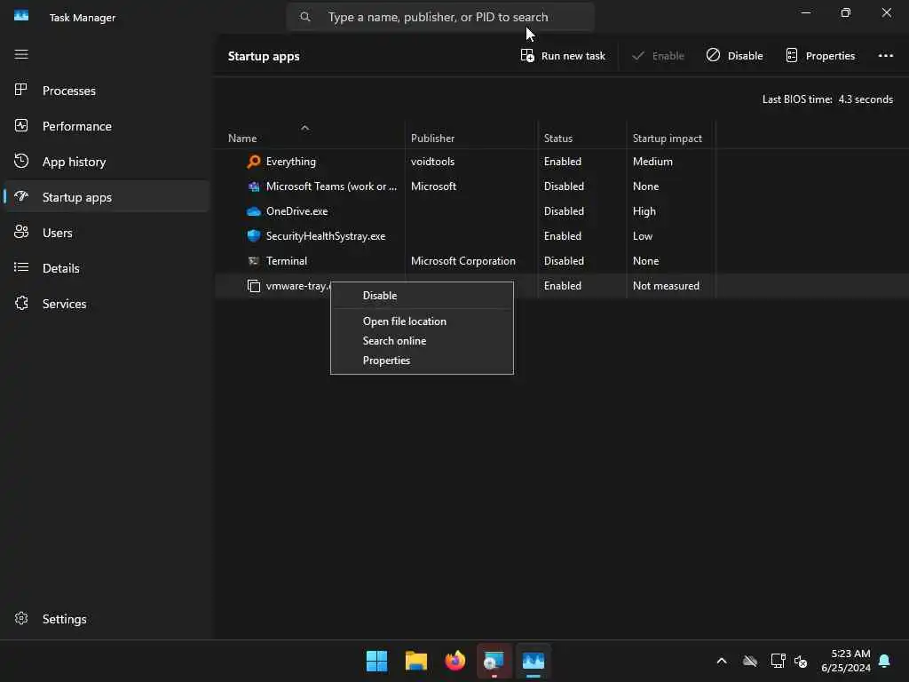Click the App history clock icon
The width and height of the screenshot is (909, 682).
(21, 162)
